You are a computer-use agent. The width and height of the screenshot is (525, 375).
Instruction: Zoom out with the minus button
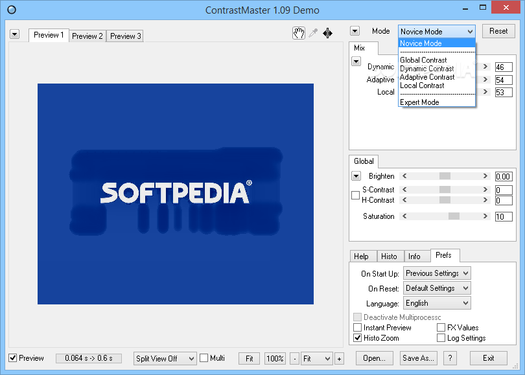click(x=294, y=359)
